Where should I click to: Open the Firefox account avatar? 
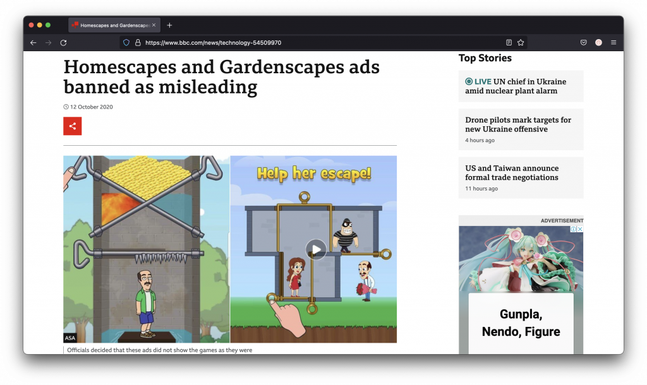tap(598, 43)
